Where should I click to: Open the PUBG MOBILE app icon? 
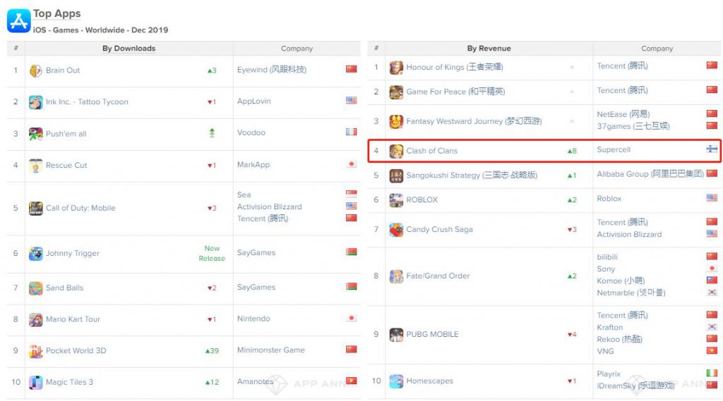pos(396,334)
